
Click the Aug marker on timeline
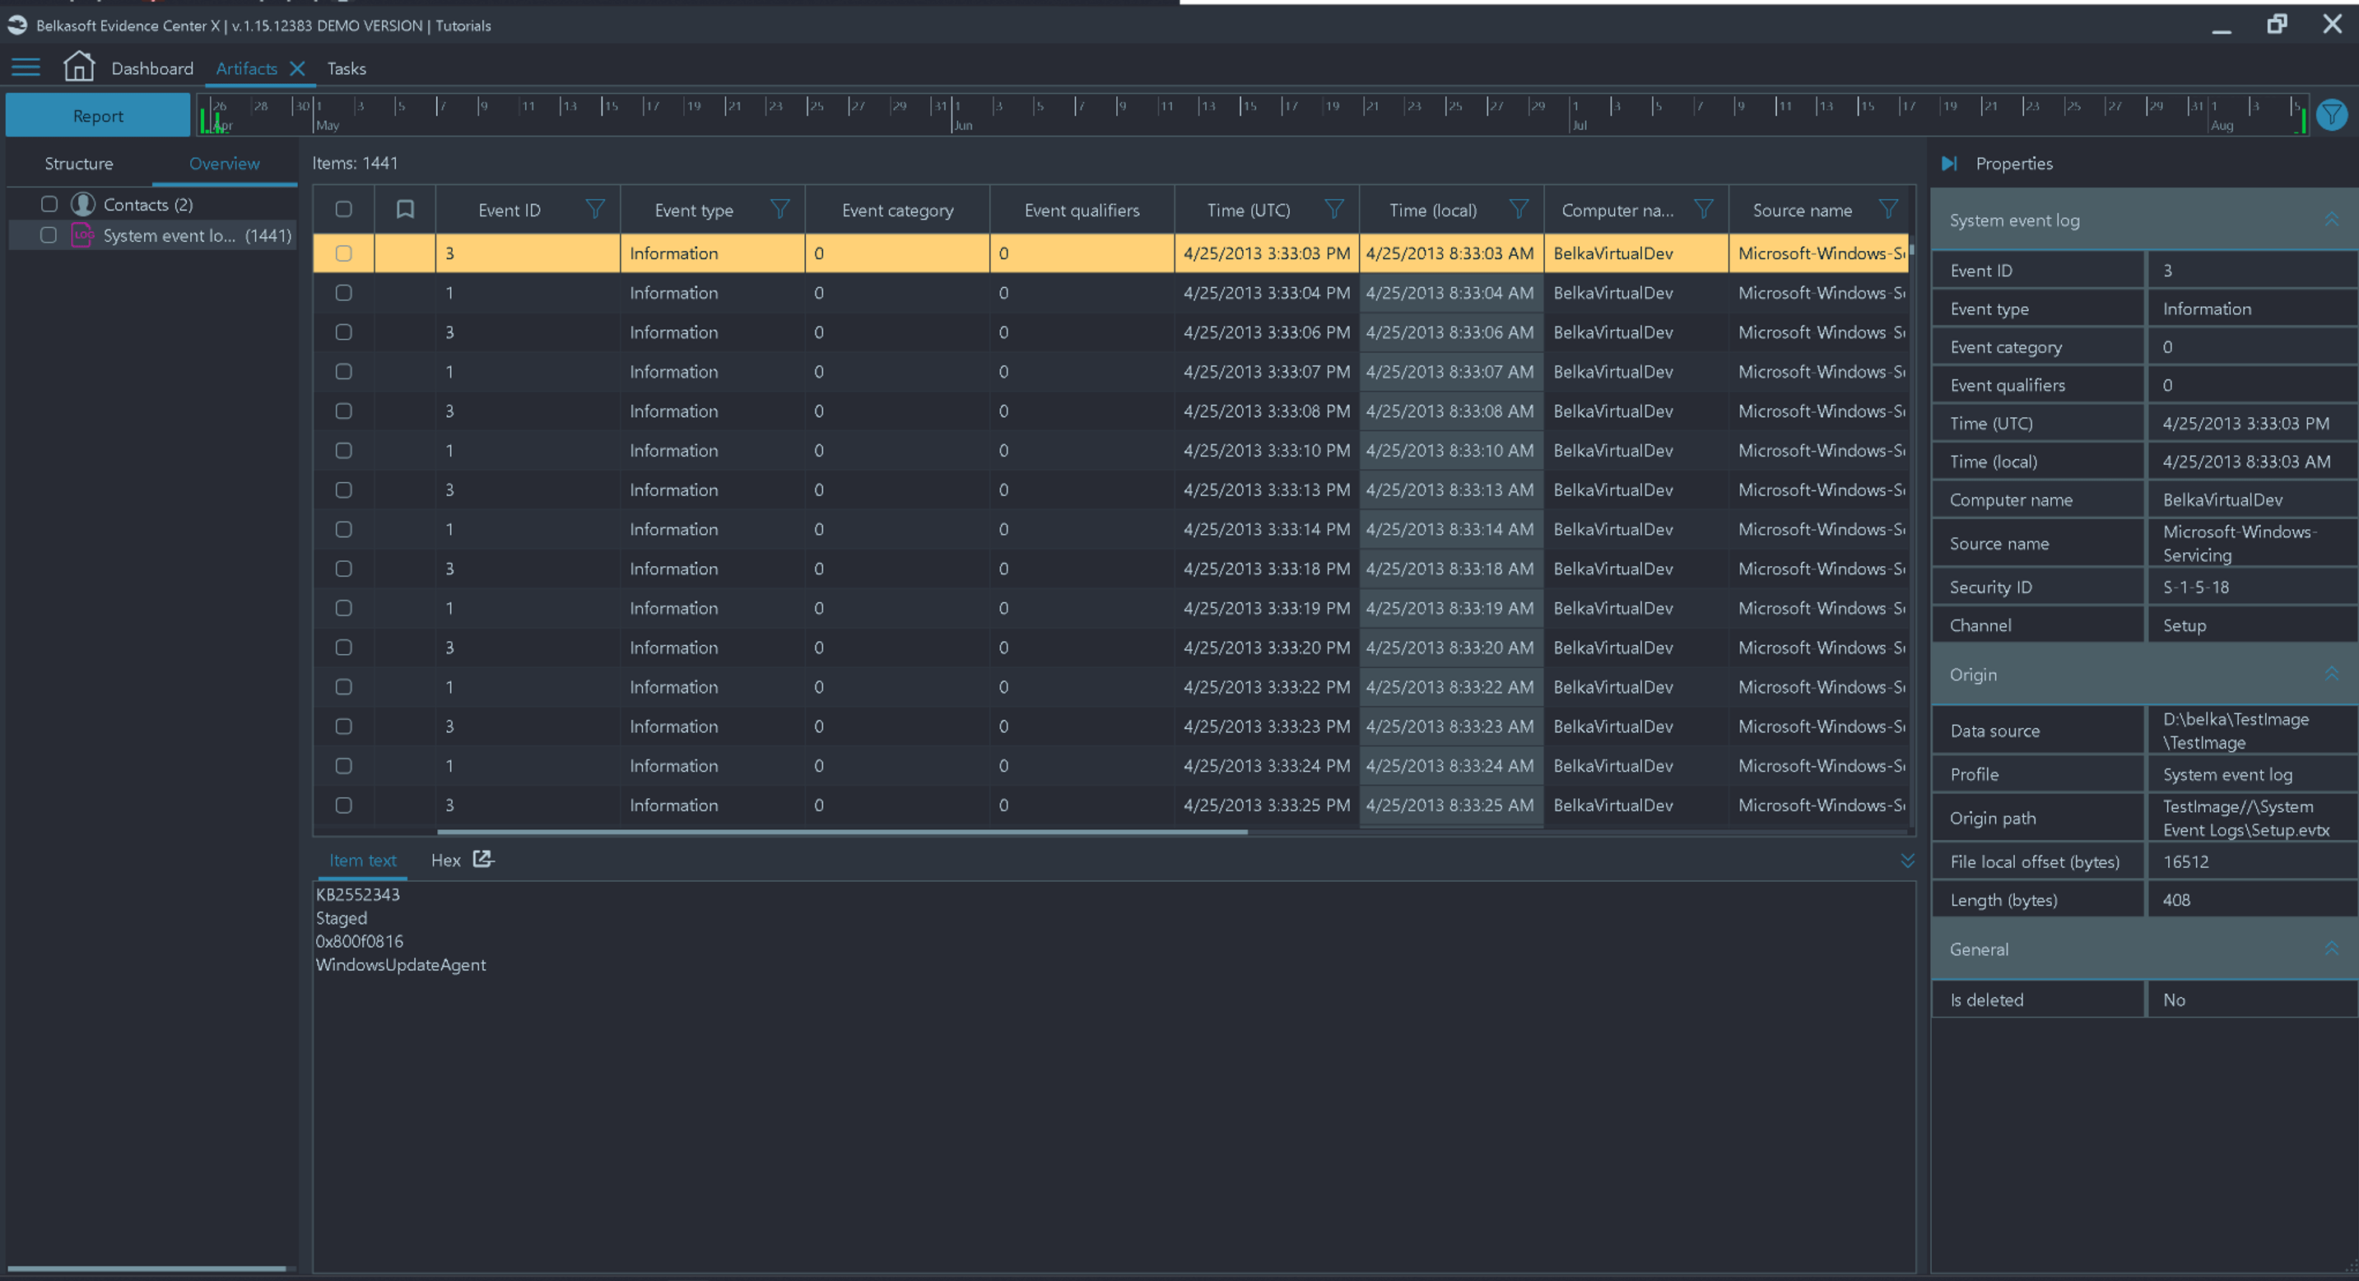2222,125
